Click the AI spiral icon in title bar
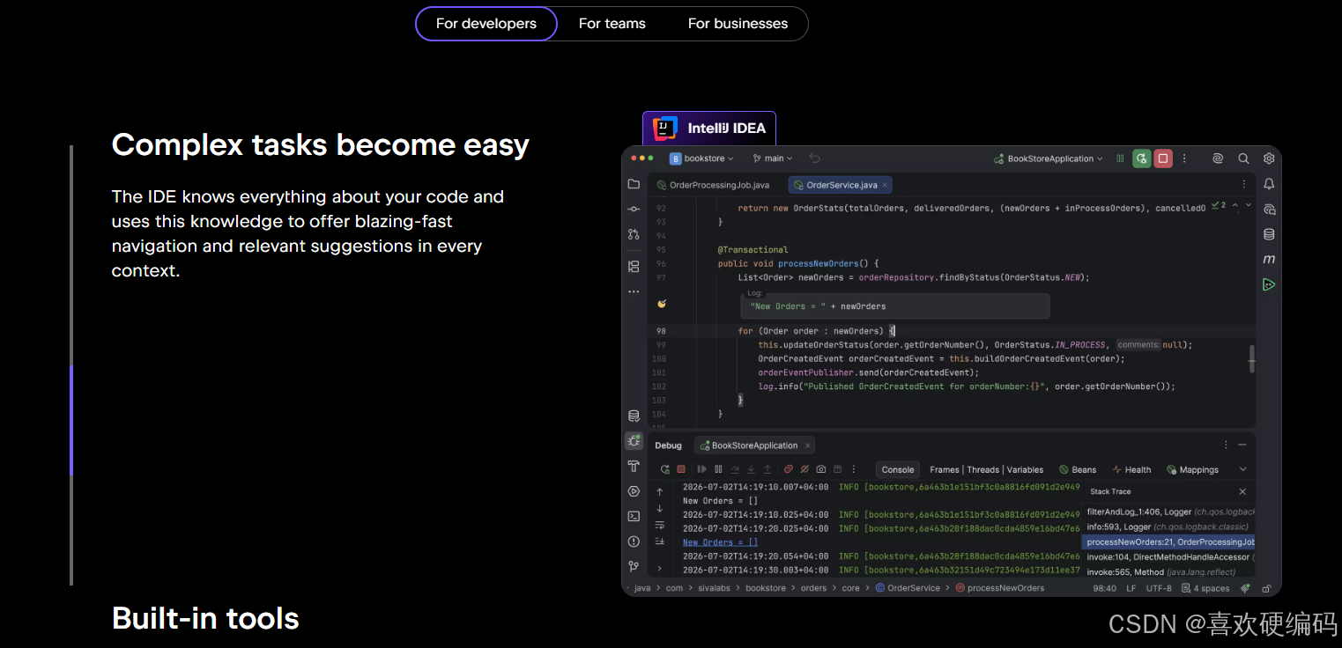Viewport: 1342px width, 648px height. (1218, 158)
